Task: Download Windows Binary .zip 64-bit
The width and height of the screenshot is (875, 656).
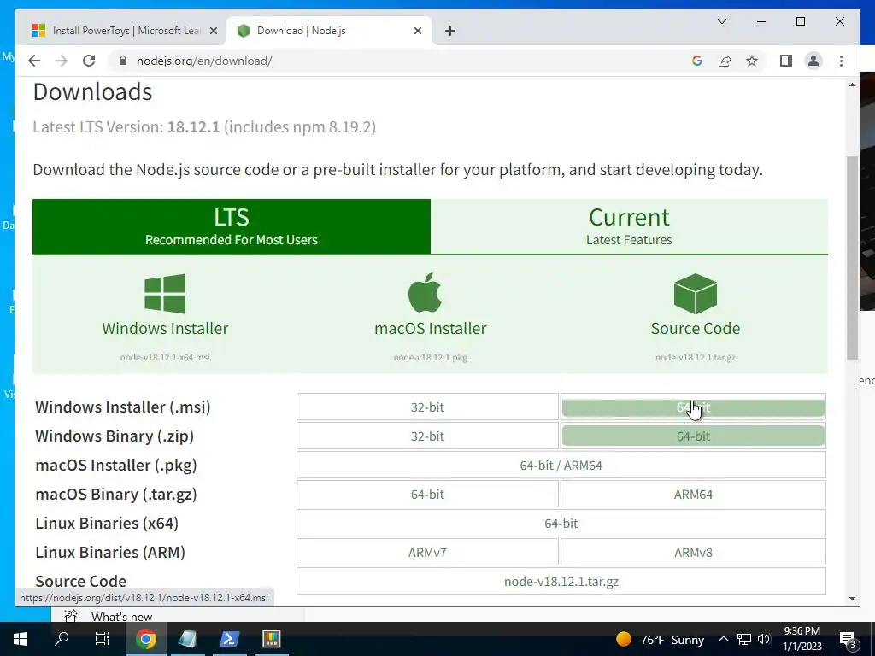Action: tap(693, 436)
